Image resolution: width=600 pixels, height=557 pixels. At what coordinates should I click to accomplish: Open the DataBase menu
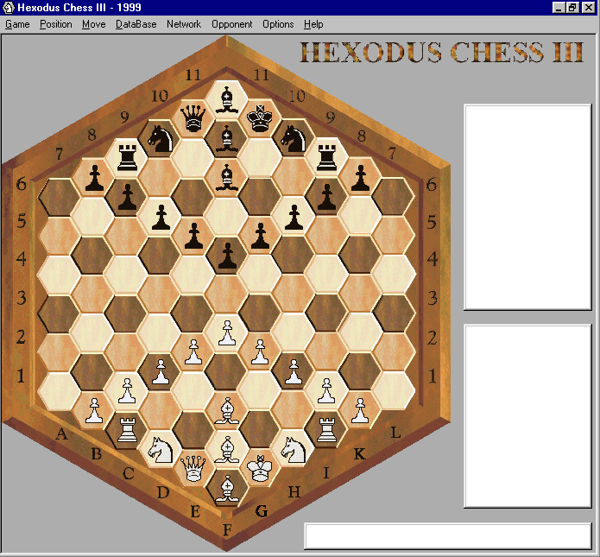pyautogui.click(x=136, y=24)
